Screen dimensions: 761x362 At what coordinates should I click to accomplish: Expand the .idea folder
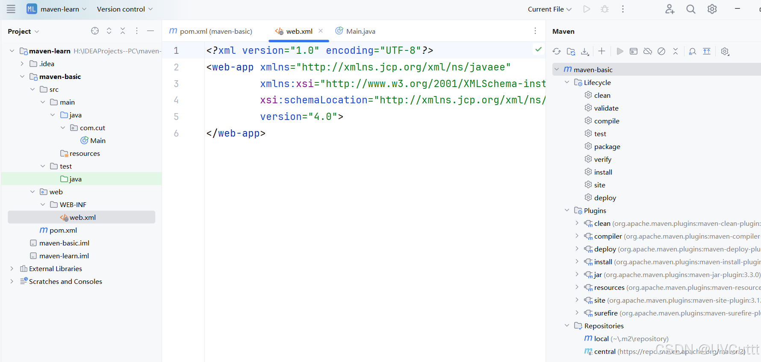pyautogui.click(x=22, y=64)
